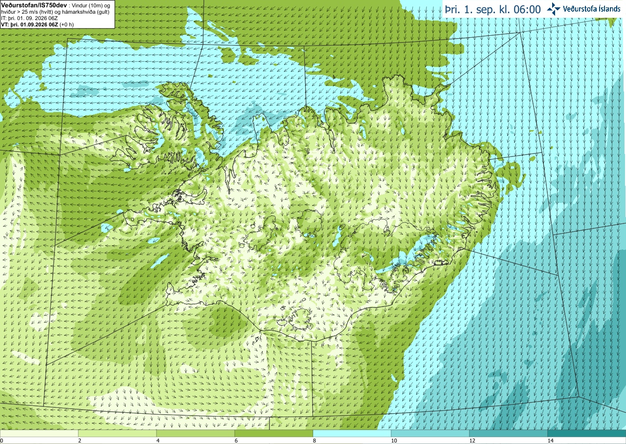Click the legend scale label 12
The image size is (626, 444).
[472, 441]
